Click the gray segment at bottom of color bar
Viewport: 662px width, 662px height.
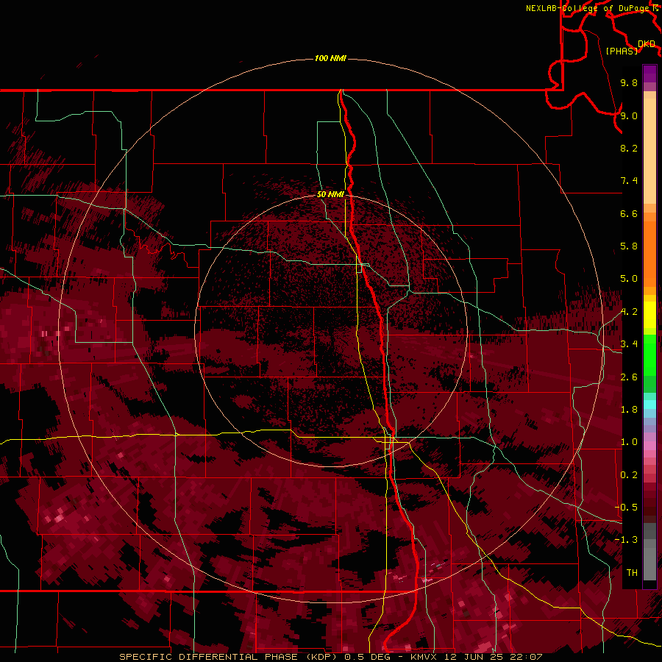point(649,561)
